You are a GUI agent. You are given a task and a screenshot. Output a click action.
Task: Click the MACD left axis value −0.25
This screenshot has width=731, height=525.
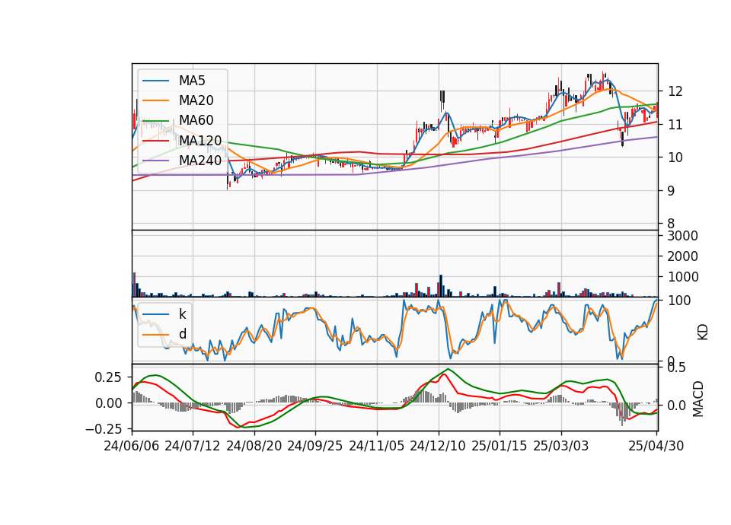(104, 428)
